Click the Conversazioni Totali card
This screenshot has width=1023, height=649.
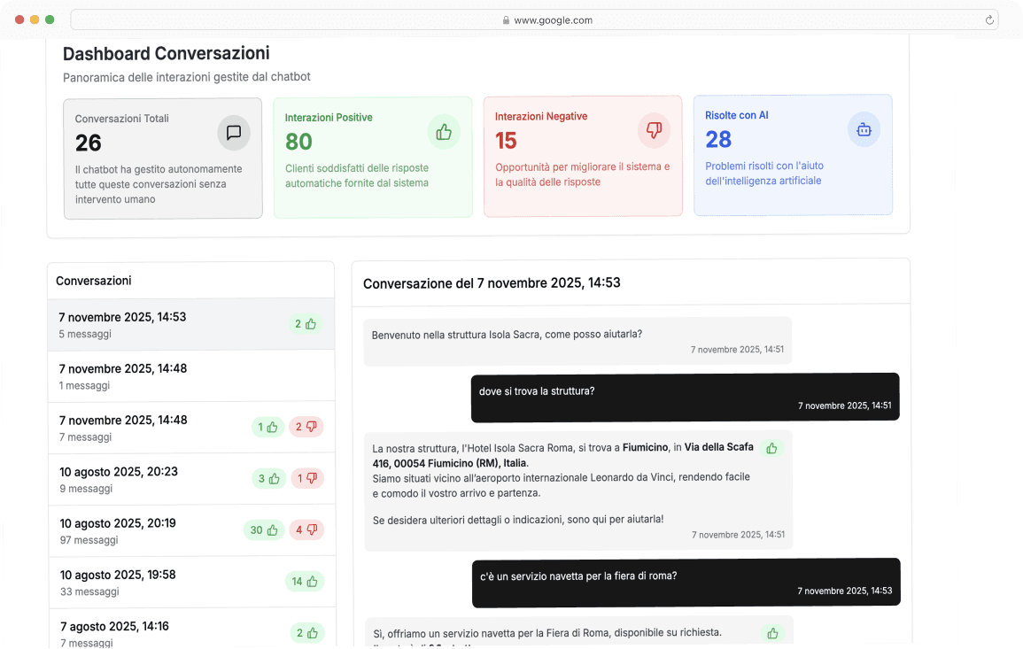(x=163, y=158)
